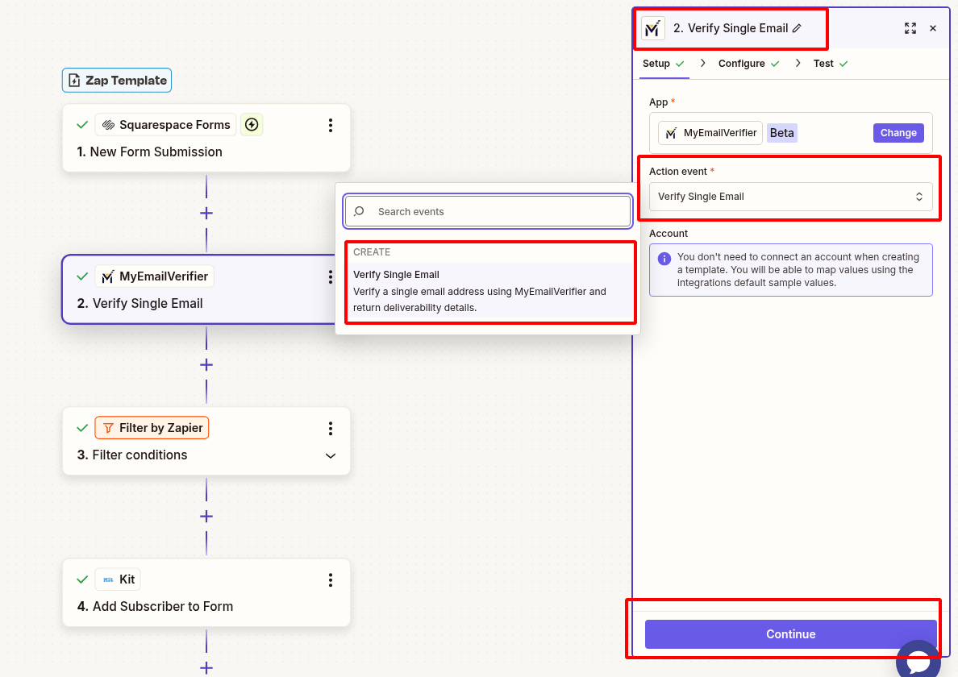Click the plus connector below Verify Single Email

pos(206,364)
